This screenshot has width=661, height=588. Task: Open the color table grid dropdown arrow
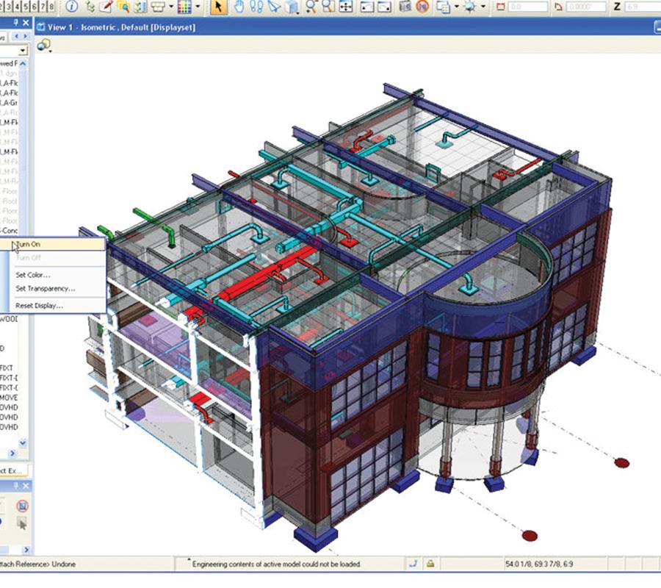coord(198,7)
